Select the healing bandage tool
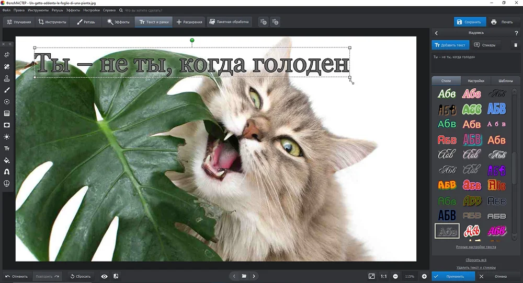The width and height of the screenshot is (523, 283). tap(7, 67)
